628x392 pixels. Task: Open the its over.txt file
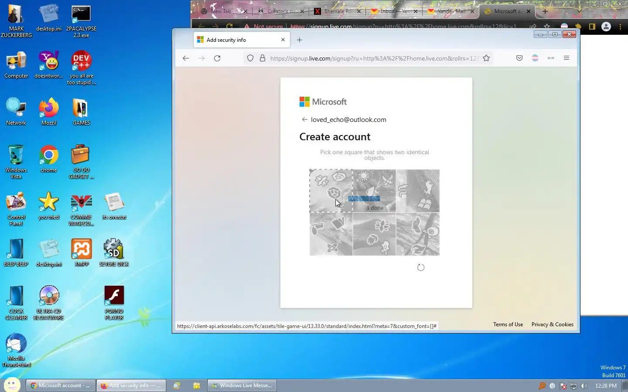pos(114,206)
